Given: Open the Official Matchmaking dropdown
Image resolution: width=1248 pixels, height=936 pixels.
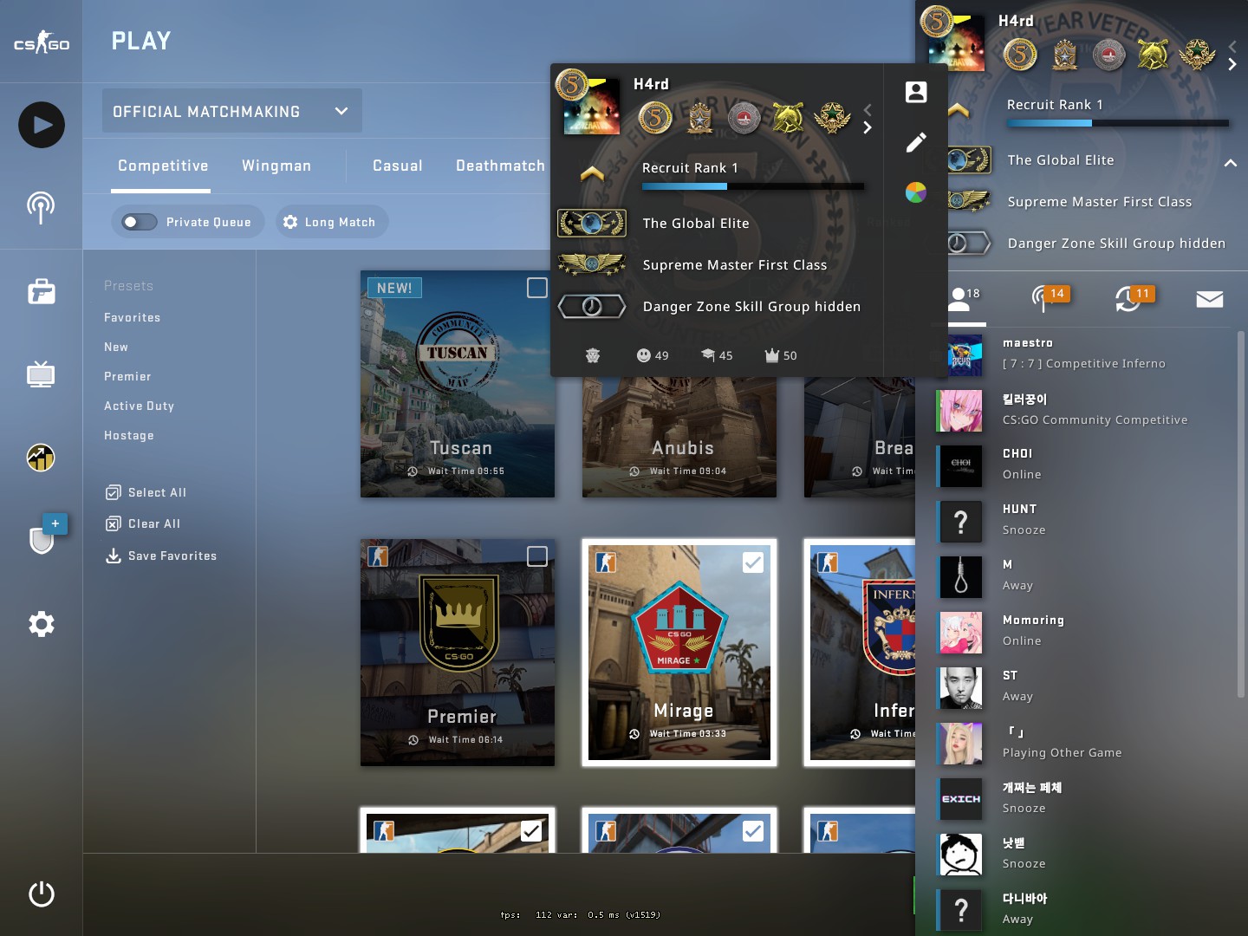Looking at the screenshot, I should [x=232, y=111].
